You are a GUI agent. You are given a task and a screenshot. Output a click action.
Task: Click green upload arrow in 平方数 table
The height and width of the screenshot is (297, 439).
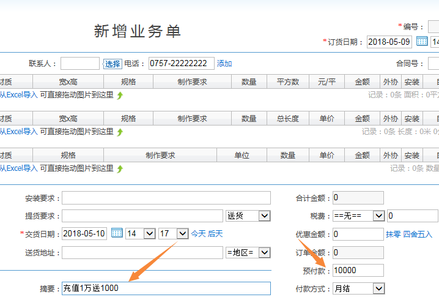click(x=120, y=95)
